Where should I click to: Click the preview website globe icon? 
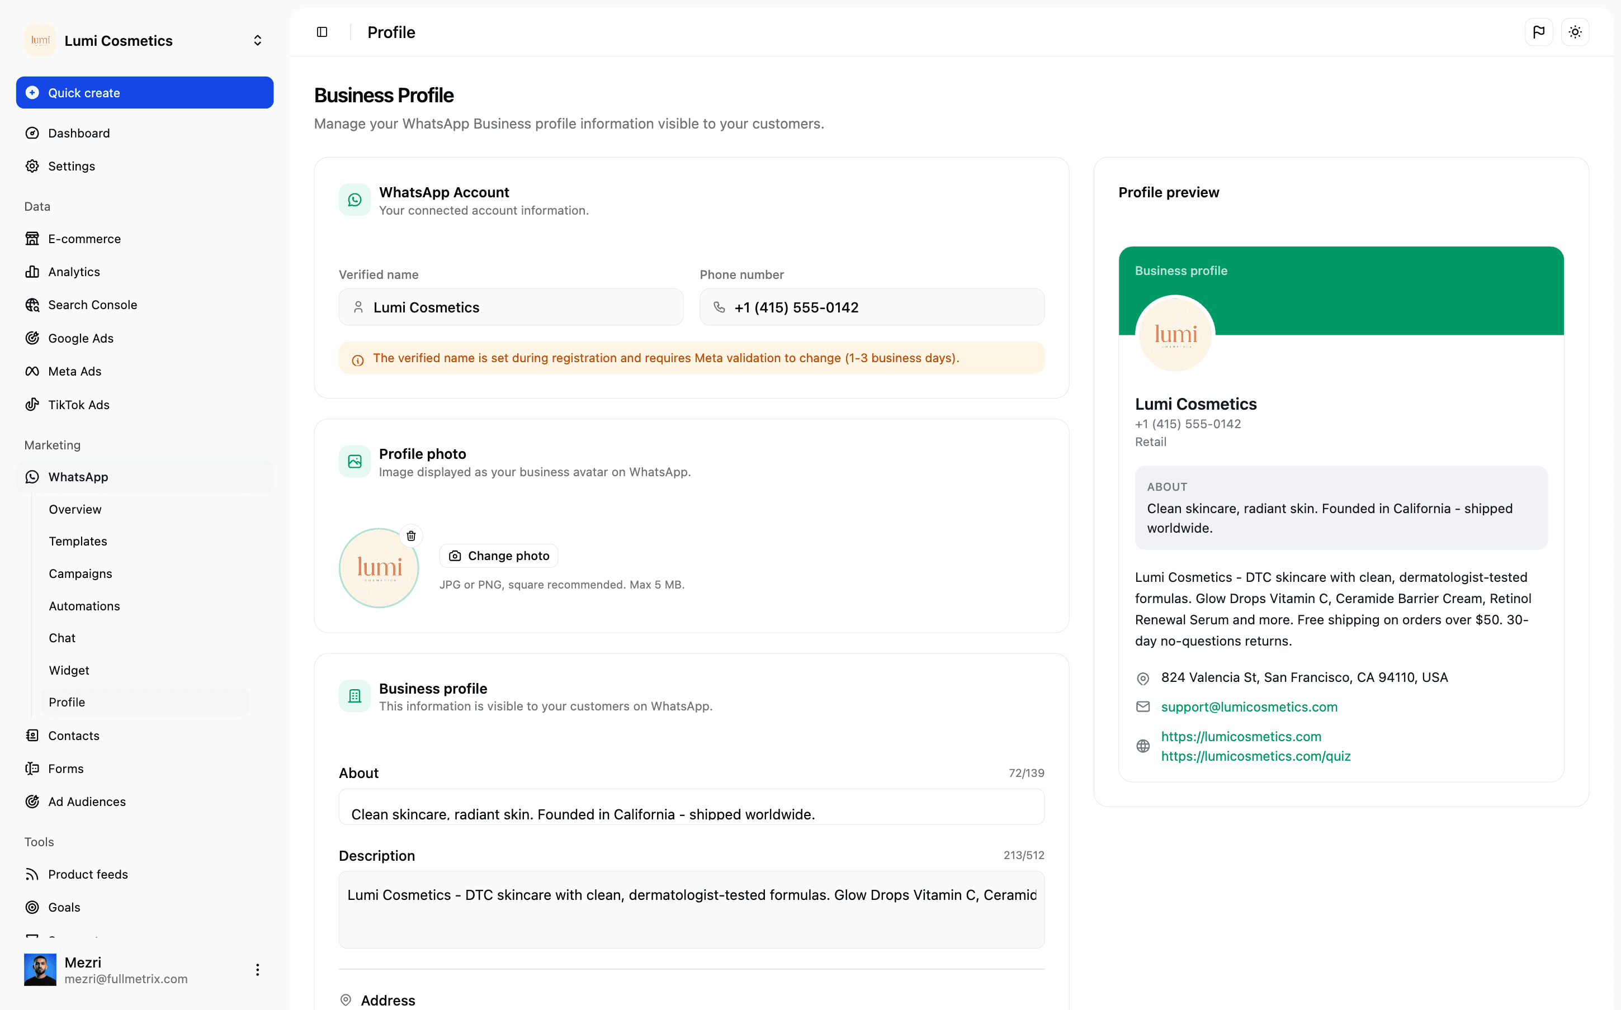[1143, 746]
